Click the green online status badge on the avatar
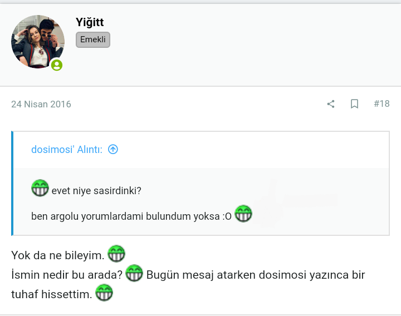The height and width of the screenshot is (316, 401). (57, 65)
